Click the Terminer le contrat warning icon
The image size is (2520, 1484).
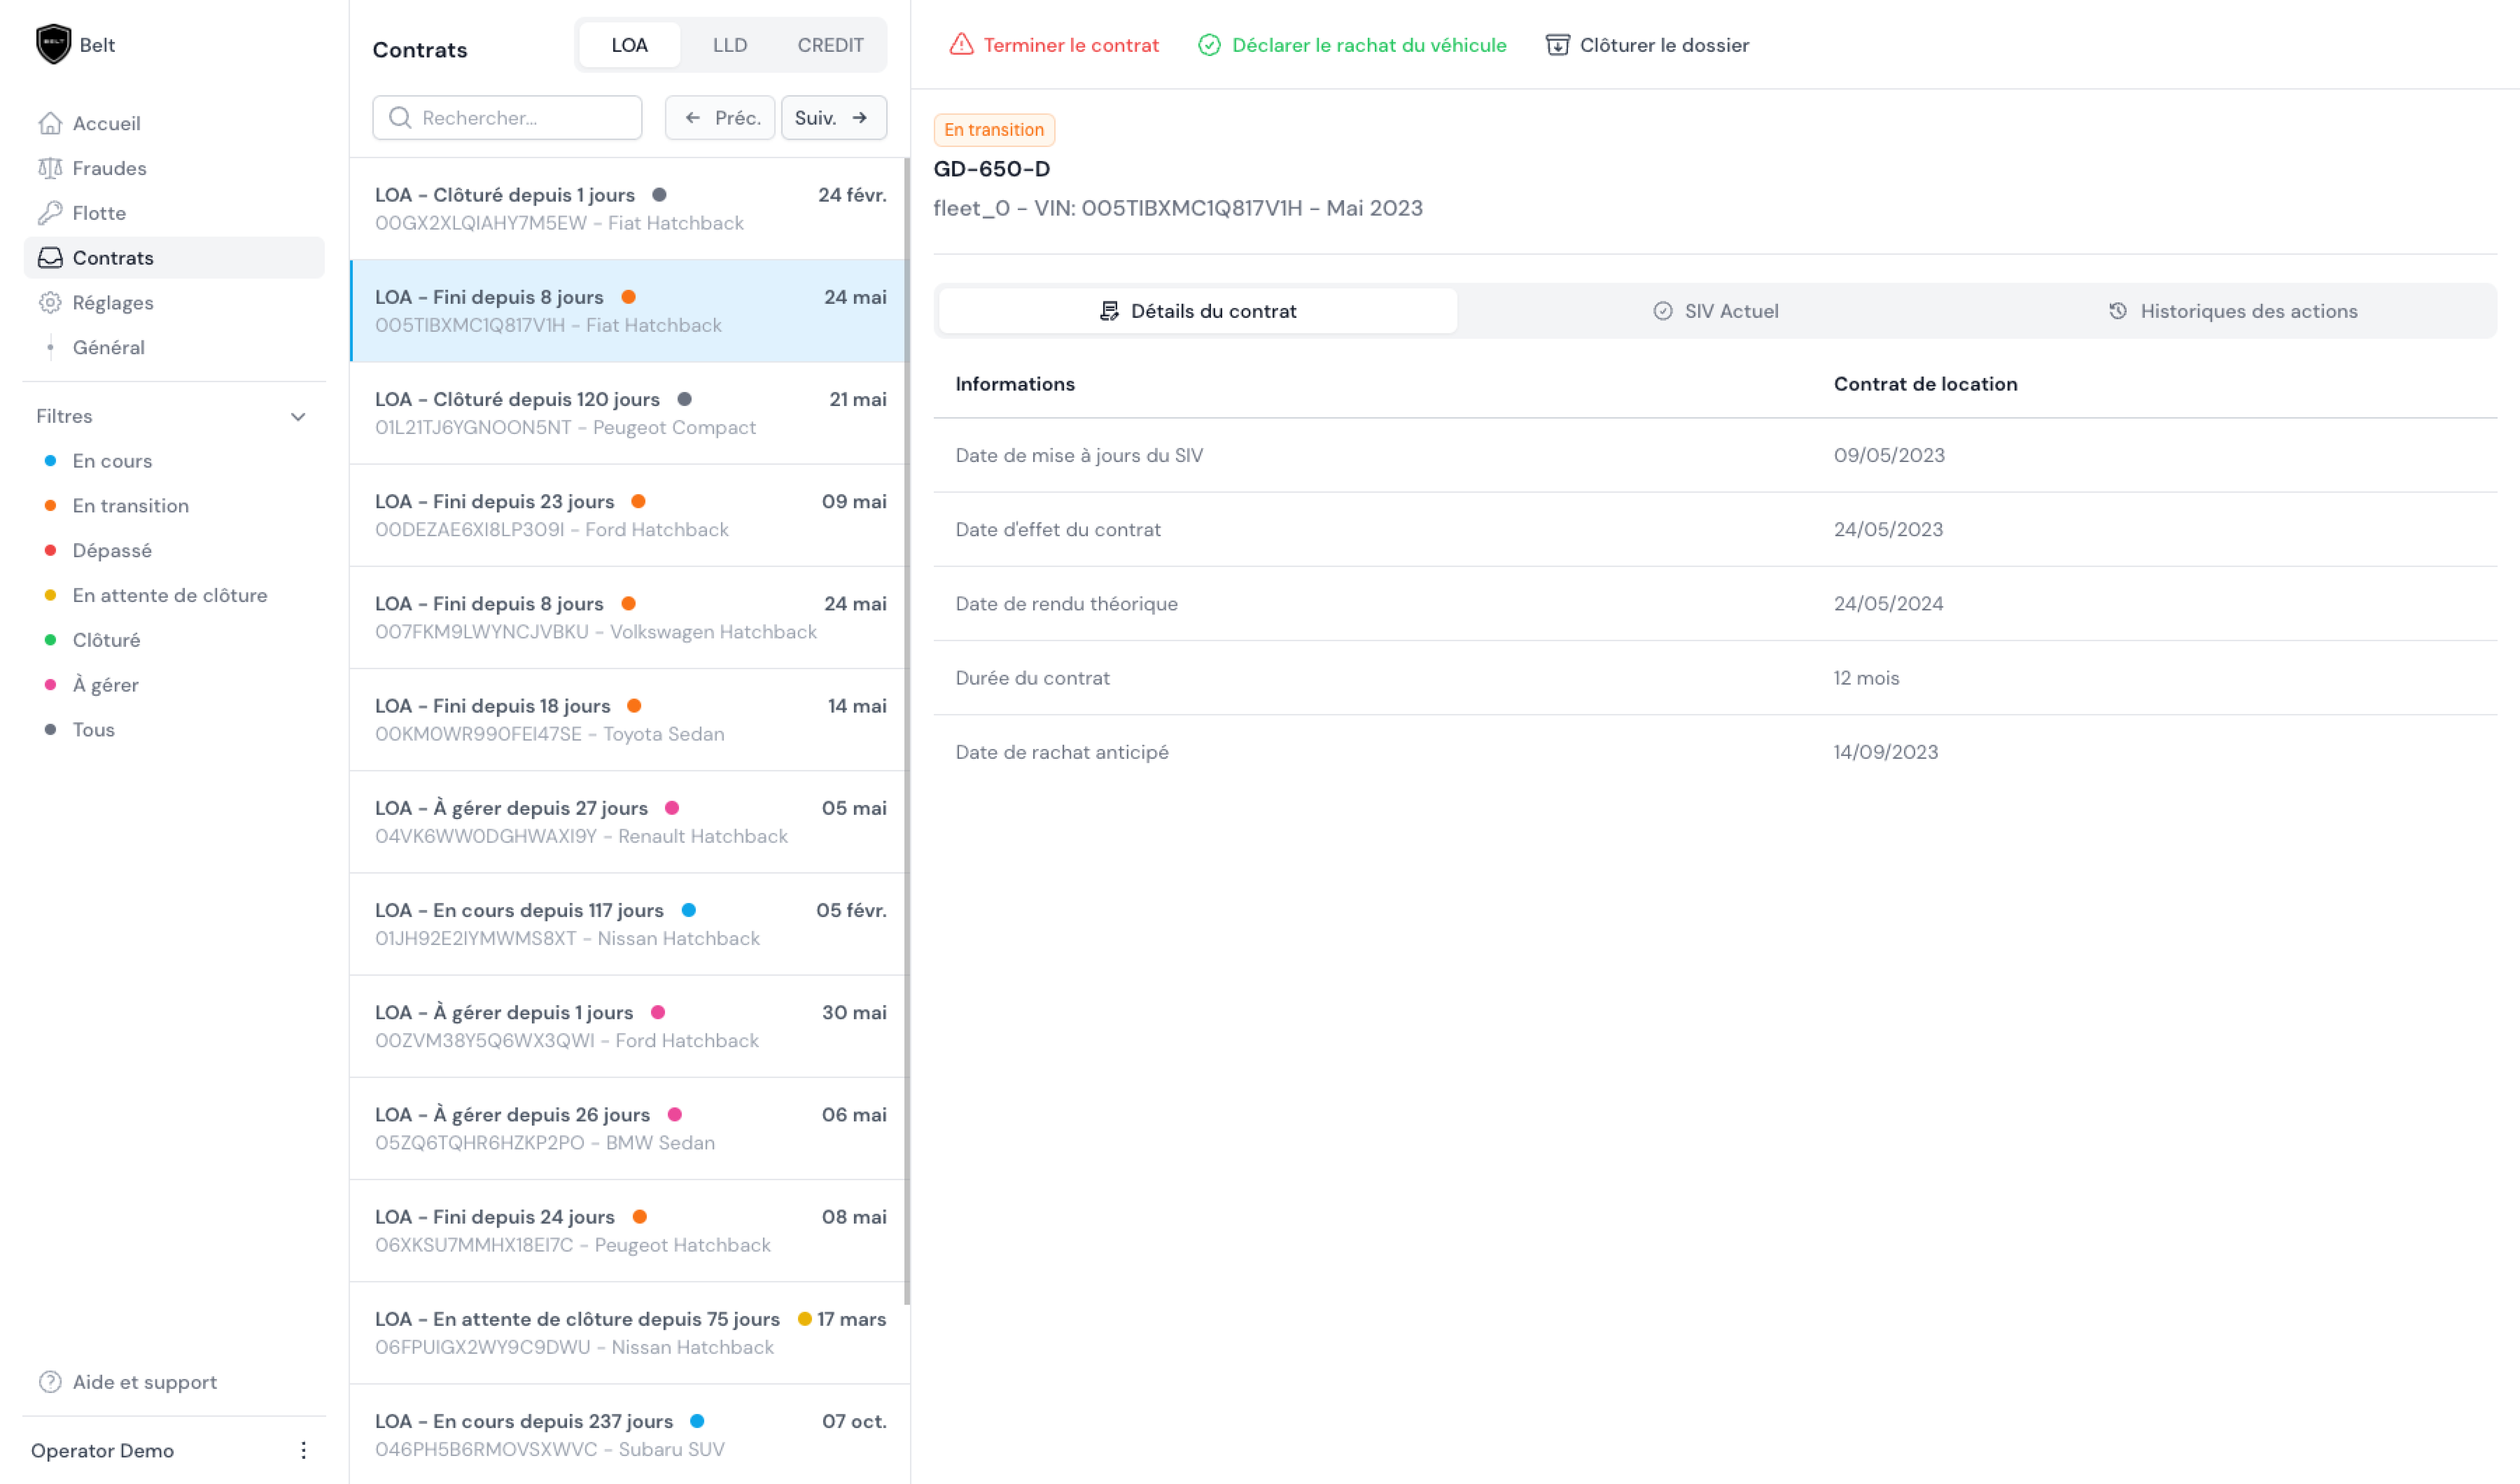(x=961, y=45)
